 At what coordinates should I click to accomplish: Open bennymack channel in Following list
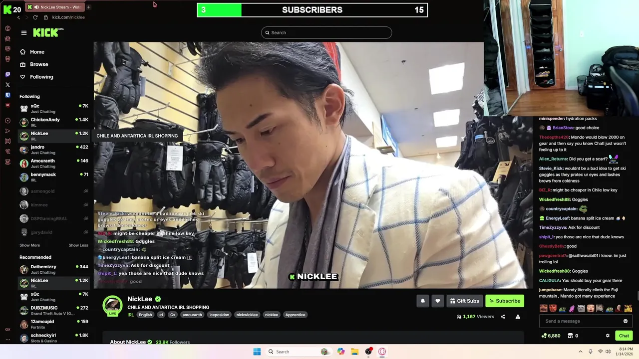54,177
